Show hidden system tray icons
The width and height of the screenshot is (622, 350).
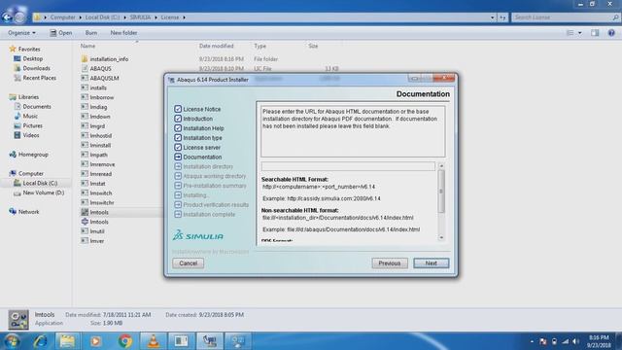pos(532,341)
